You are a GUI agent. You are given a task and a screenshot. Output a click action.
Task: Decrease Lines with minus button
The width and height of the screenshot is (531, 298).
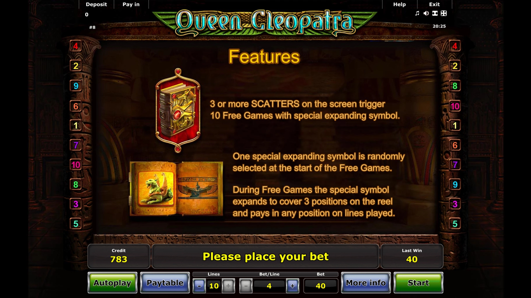(x=199, y=286)
